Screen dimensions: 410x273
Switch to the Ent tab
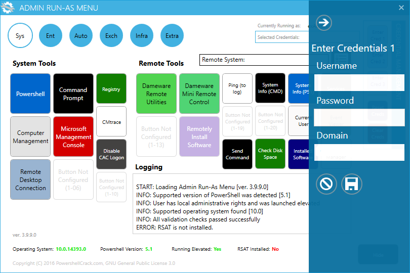(51, 35)
